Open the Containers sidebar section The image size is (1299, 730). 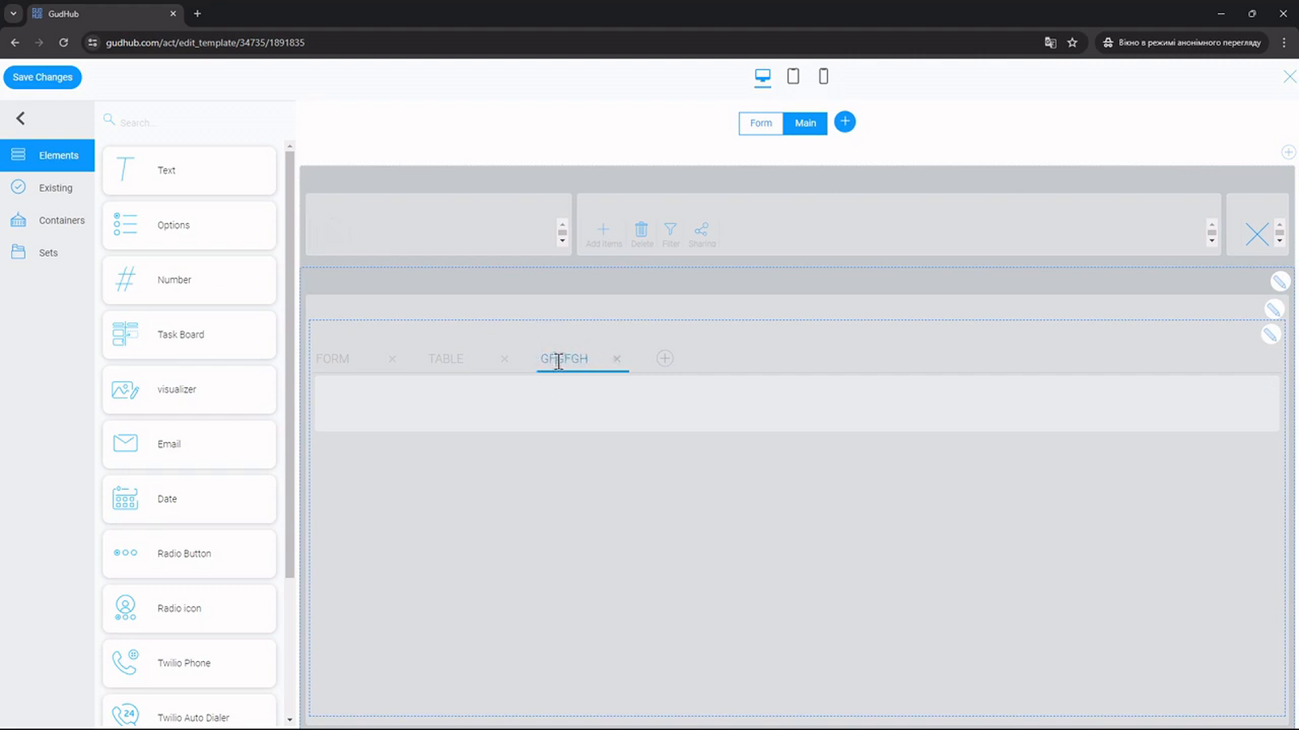[x=47, y=220]
